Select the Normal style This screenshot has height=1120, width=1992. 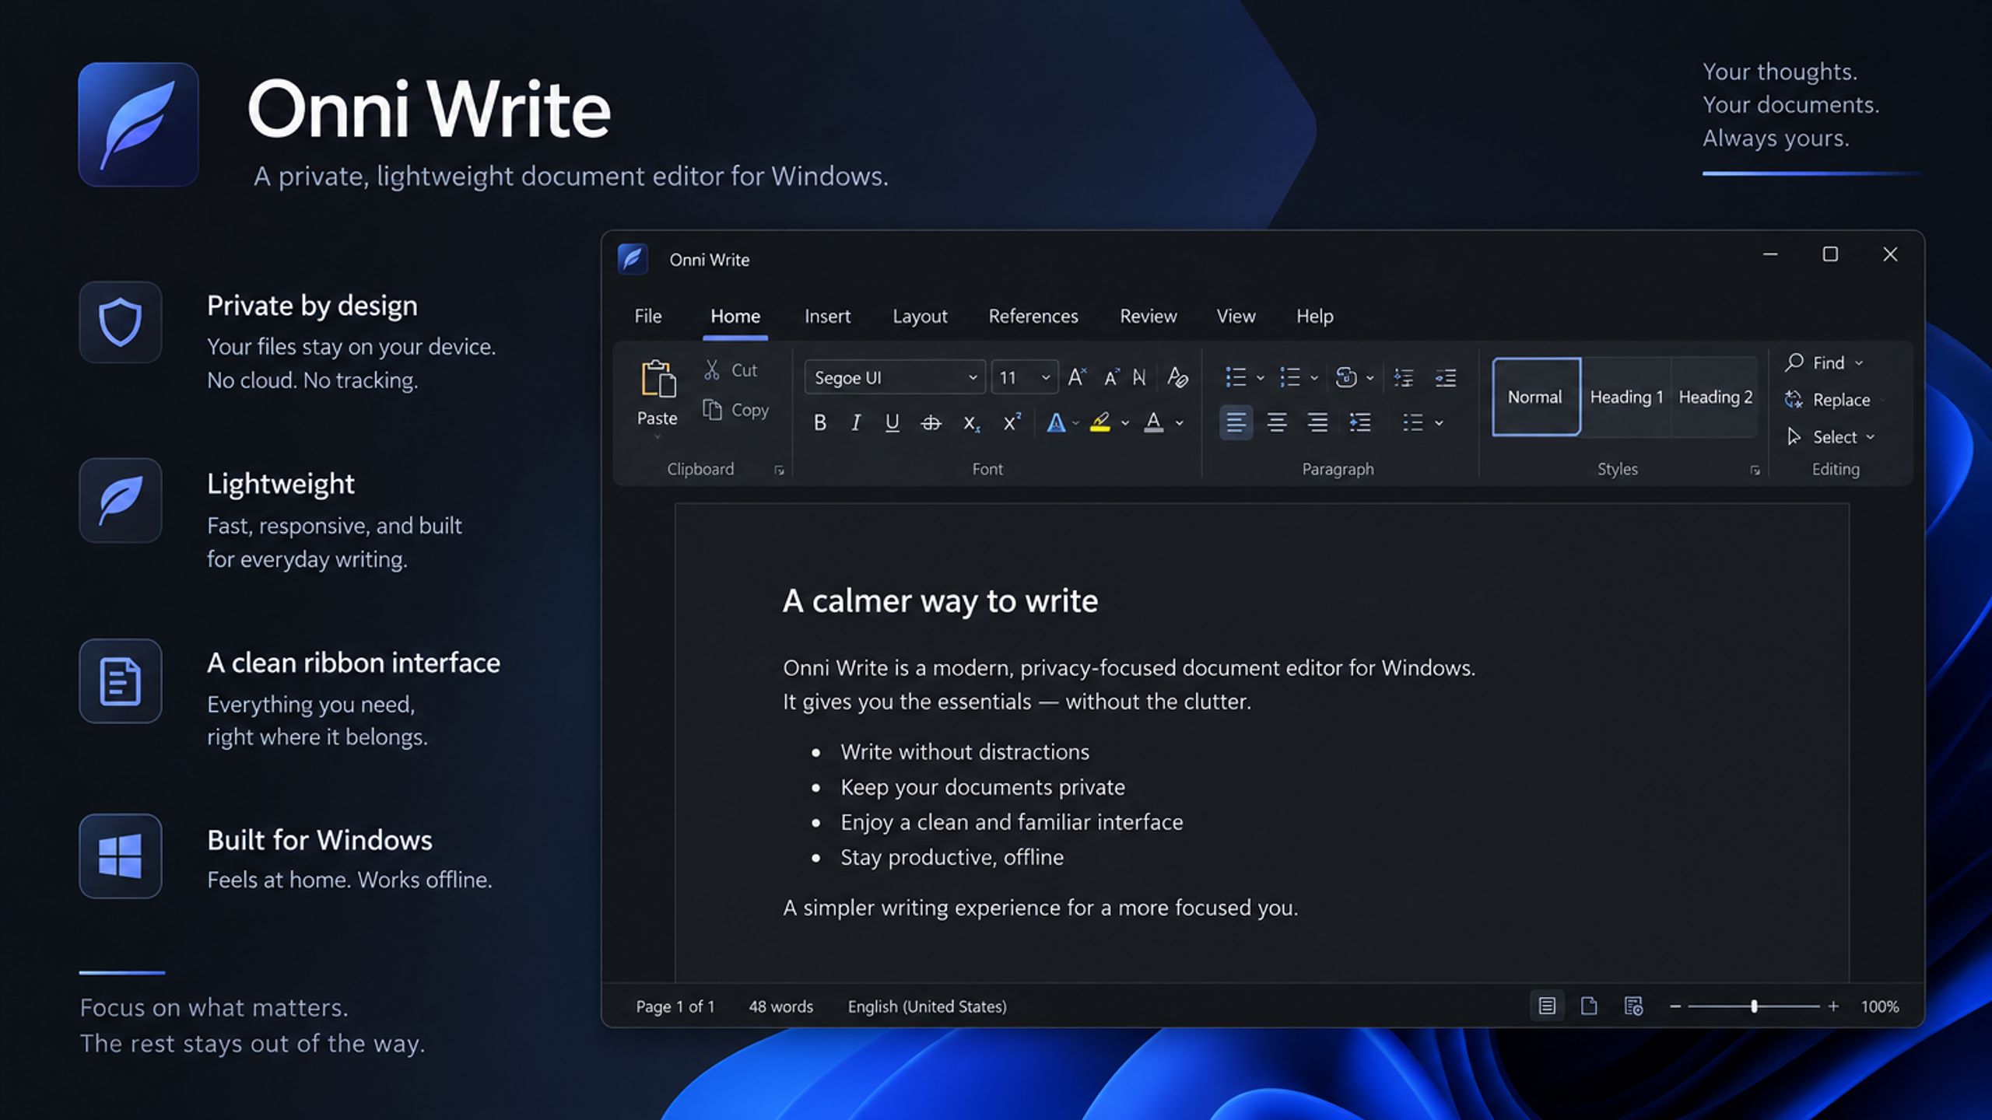pos(1535,397)
